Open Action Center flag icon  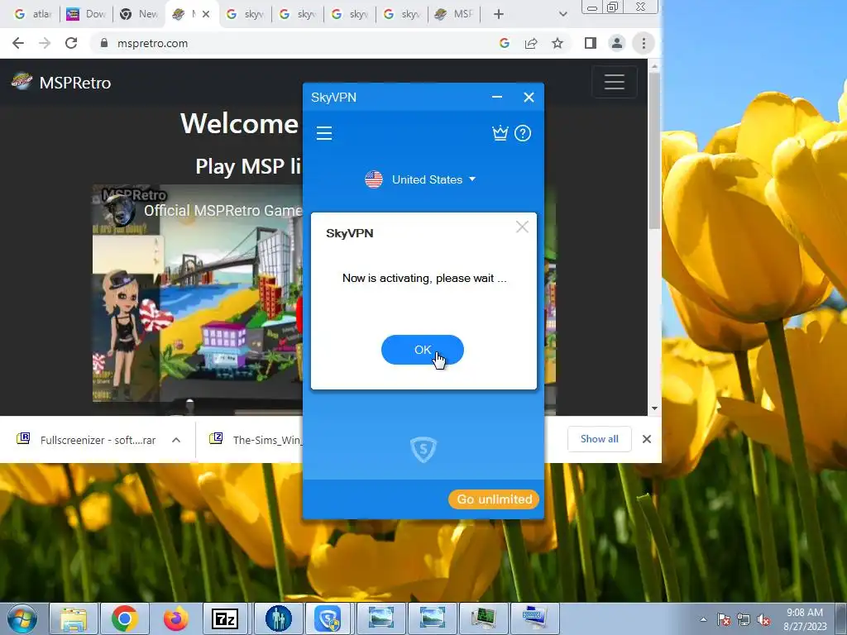coord(723,619)
